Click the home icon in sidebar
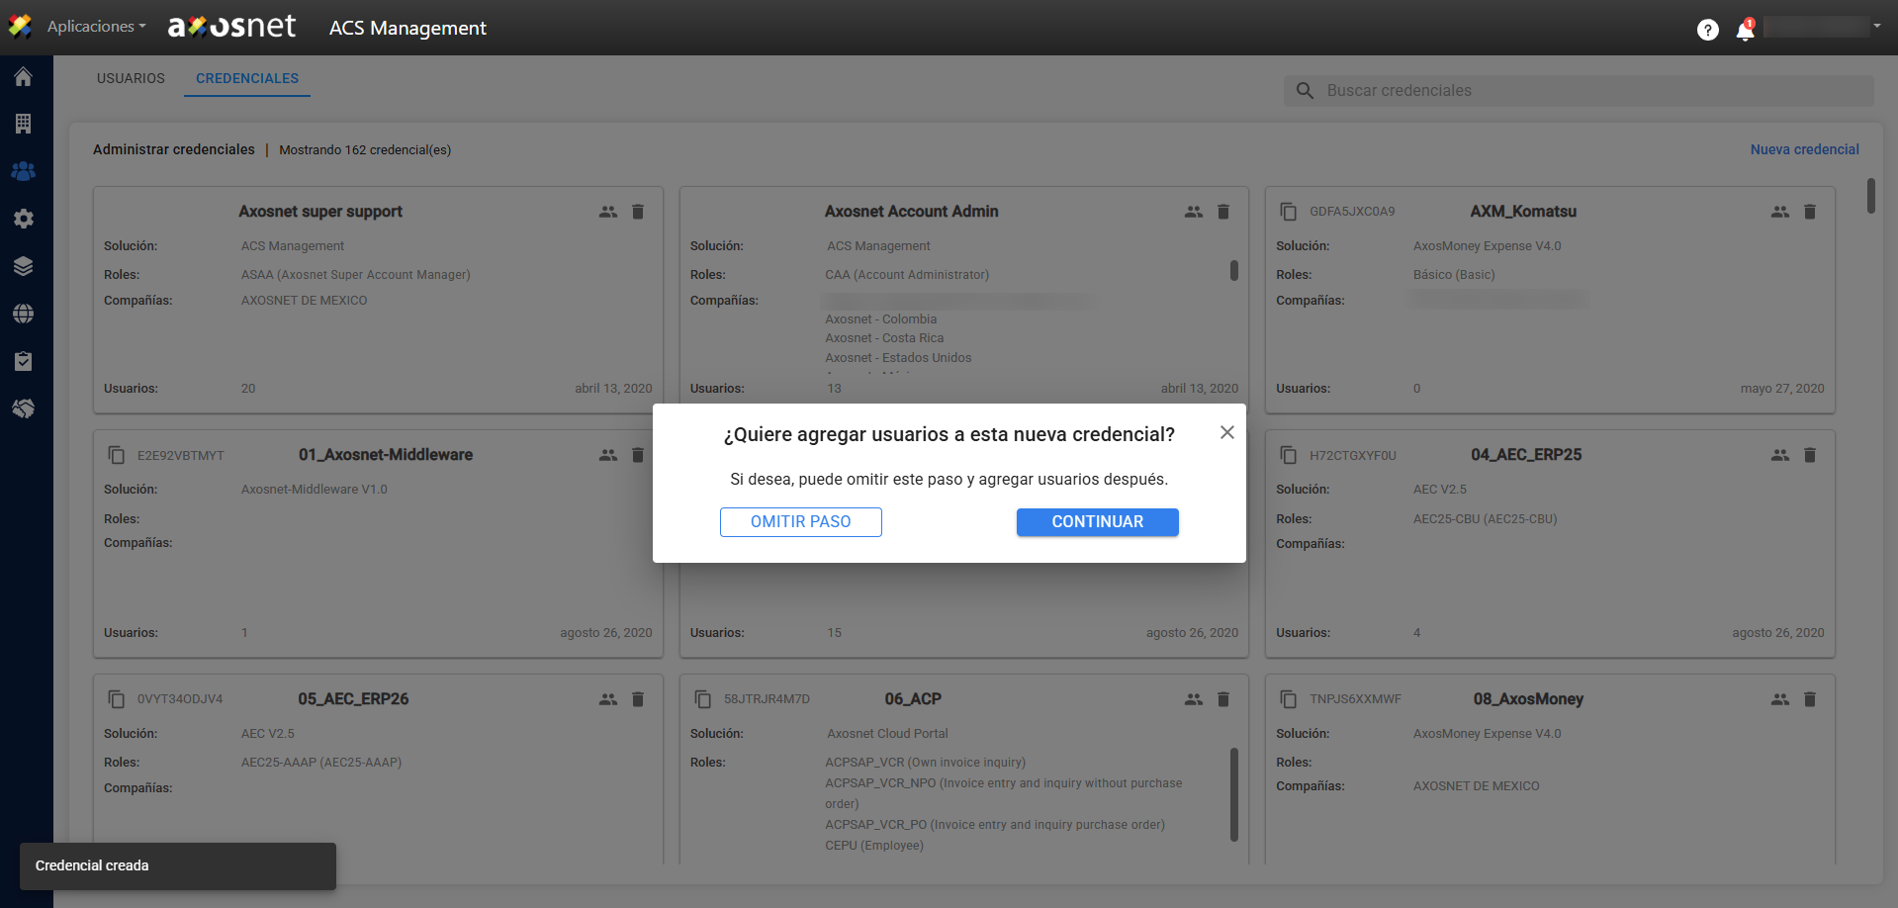Viewport: 1898px width, 908px height. coord(24,77)
